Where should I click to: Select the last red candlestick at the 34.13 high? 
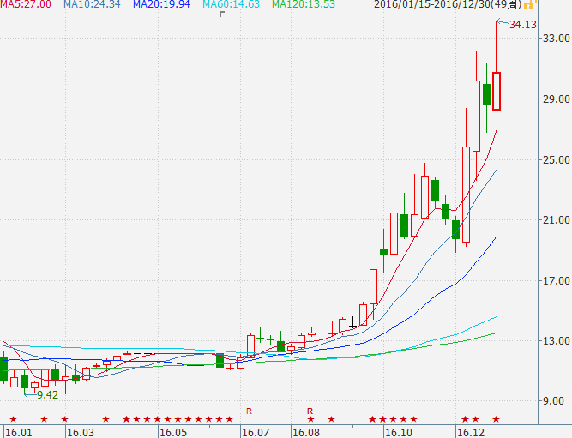pos(496,91)
